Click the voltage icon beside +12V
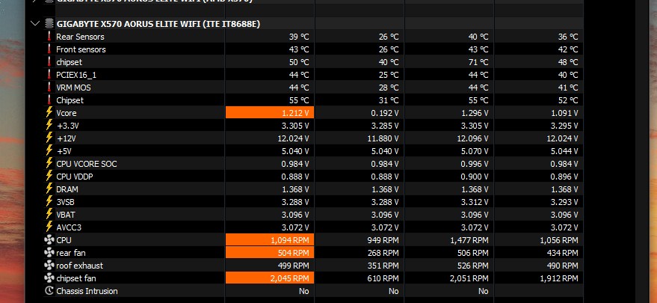Viewport: 657px width, 303px height. pyautogui.click(x=49, y=138)
